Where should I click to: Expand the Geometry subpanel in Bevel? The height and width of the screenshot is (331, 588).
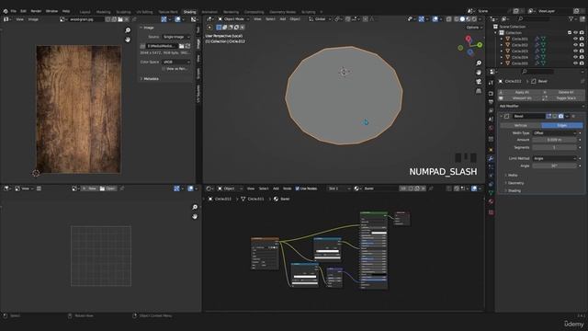514,183
